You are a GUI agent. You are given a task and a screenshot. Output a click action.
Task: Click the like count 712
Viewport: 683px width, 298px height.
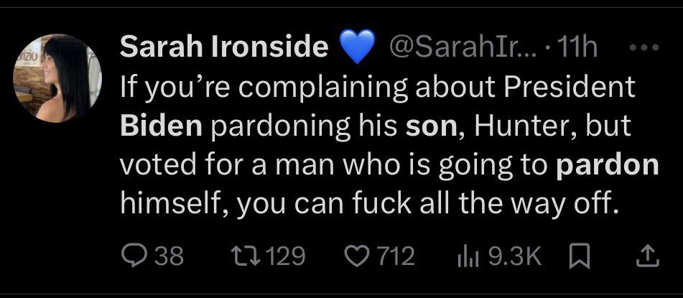396,256
